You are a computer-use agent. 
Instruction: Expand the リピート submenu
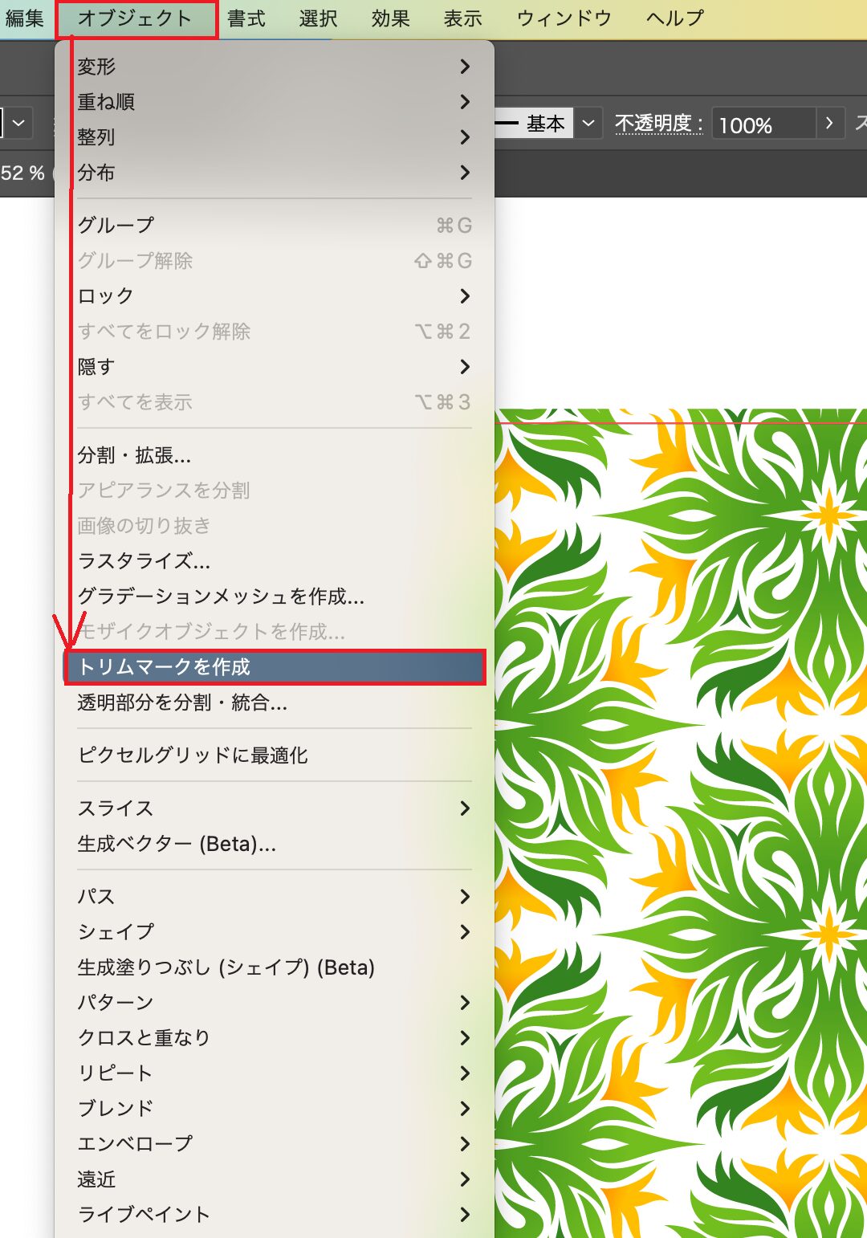(x=275, y=1073)
